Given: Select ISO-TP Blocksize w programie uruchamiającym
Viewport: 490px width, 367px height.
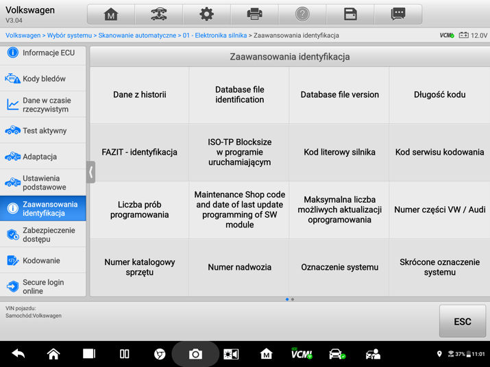Looking at the screenshot, I should pyautogui.click(x=239, y=152).
